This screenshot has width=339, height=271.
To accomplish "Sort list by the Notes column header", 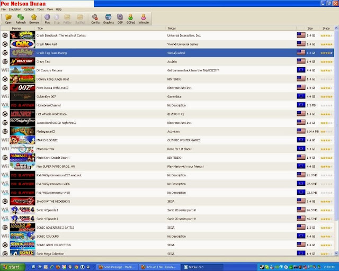I will pos(231,28).
